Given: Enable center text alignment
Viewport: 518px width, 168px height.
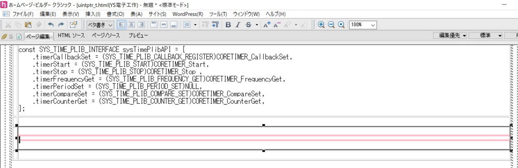Looking at the screenshot, I should [131, 25].
